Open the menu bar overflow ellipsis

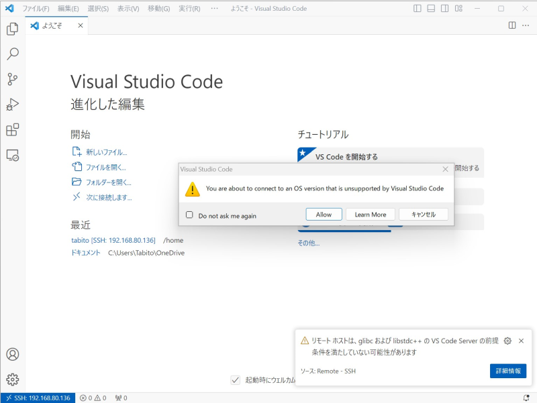click(x=214, y=9)
